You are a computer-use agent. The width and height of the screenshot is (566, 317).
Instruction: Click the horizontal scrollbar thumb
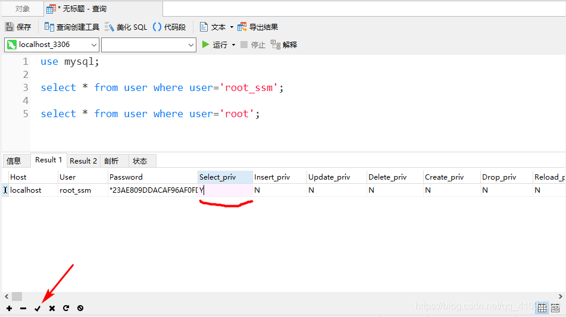(17, 296)
